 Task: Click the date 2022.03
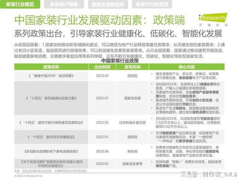click(x=102, y=122)
